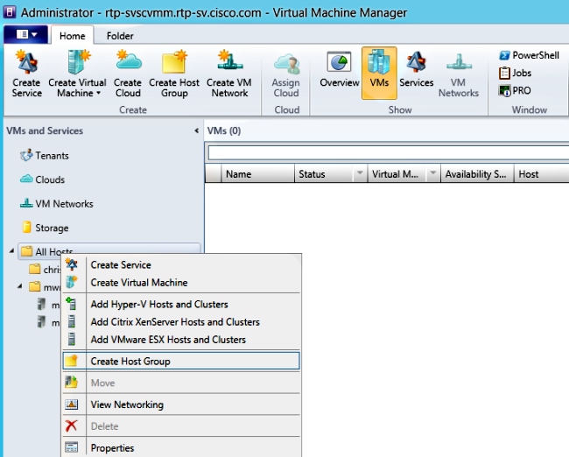This screenshot has height=457, width=569.
Task: Collapse the VMs and Services pane
Action: coord(196,130)
